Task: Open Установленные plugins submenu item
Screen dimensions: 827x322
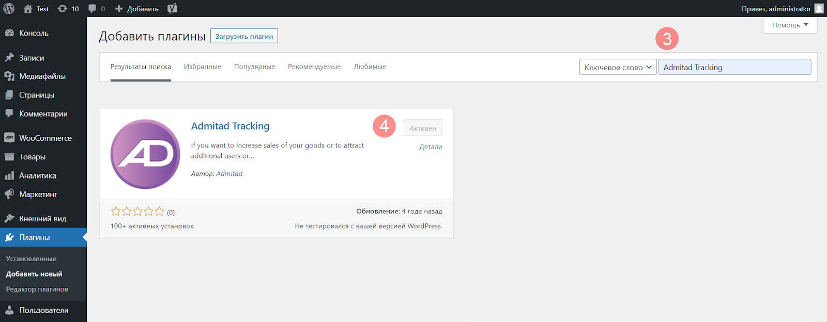Action: click(31, 259)
